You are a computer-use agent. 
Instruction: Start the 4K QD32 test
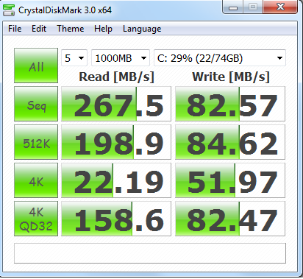pos(36,219)
